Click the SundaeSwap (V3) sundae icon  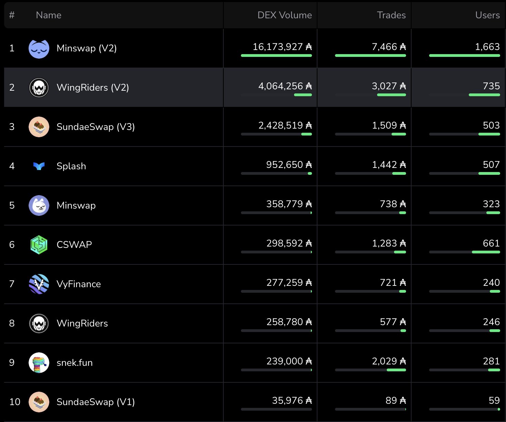tap(39, 127)
